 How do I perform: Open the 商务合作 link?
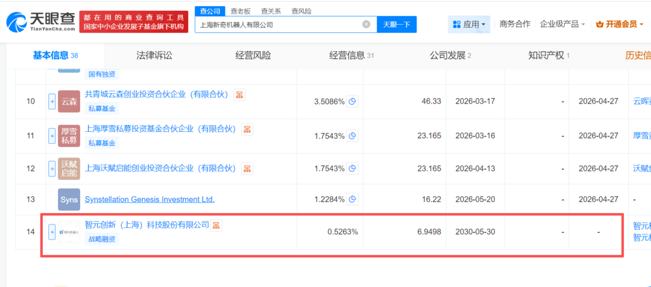pos(515,24)
